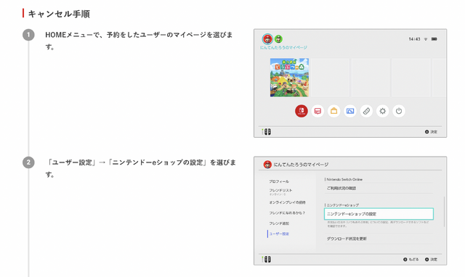Viewport: 465px width, 277px height.
Task: Click the にんてんたろうのマイページ title in My Page header
Action: (x=301, y=165)
